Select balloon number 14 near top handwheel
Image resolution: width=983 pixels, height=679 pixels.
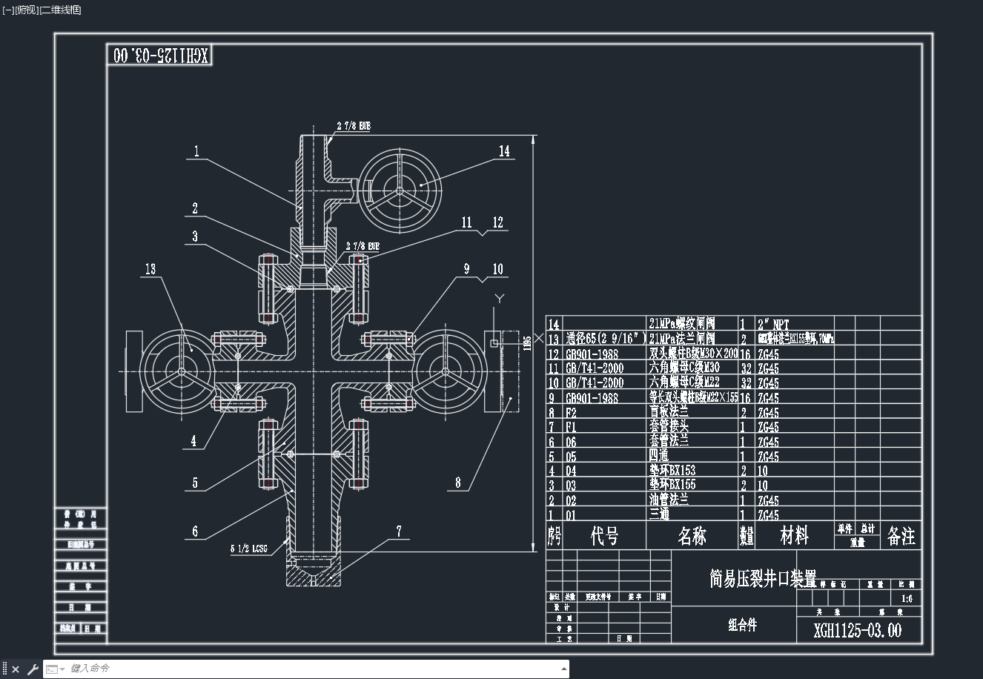coord(504,150)
